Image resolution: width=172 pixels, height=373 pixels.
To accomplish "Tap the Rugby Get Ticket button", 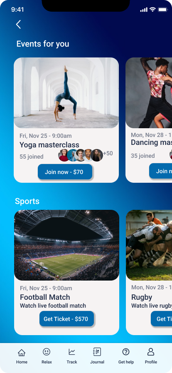I will [162, 319].
